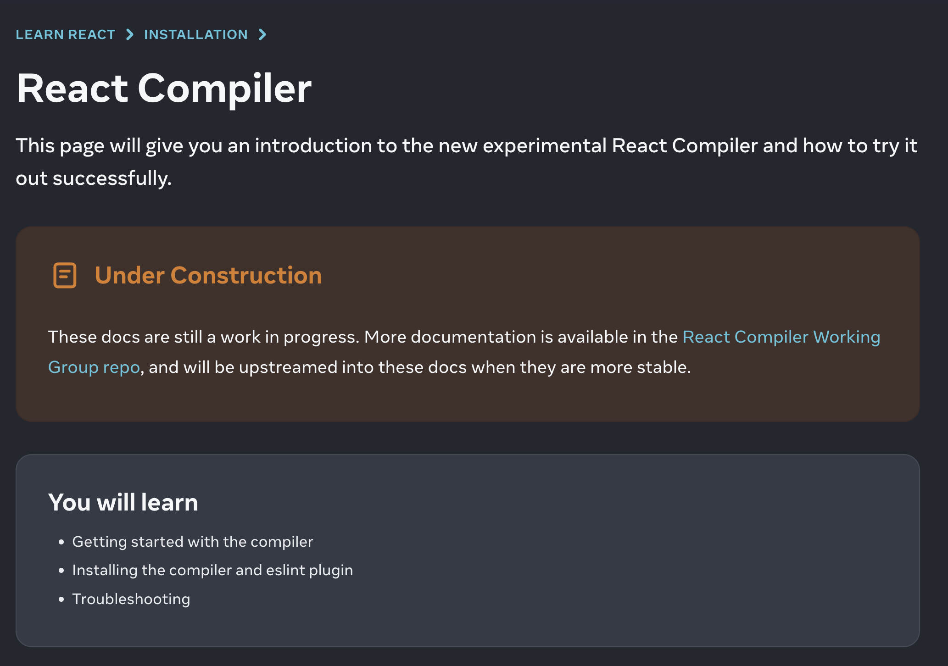Viewport: 948px width, 666px height.
Task: Open the React Compiler Working link text
Action: coord(781,337)
